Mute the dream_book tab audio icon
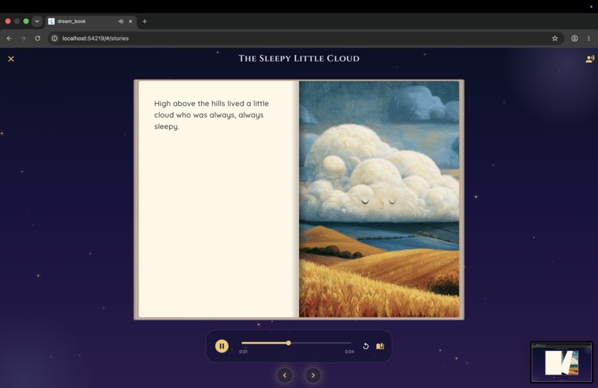 coord(121,22)
